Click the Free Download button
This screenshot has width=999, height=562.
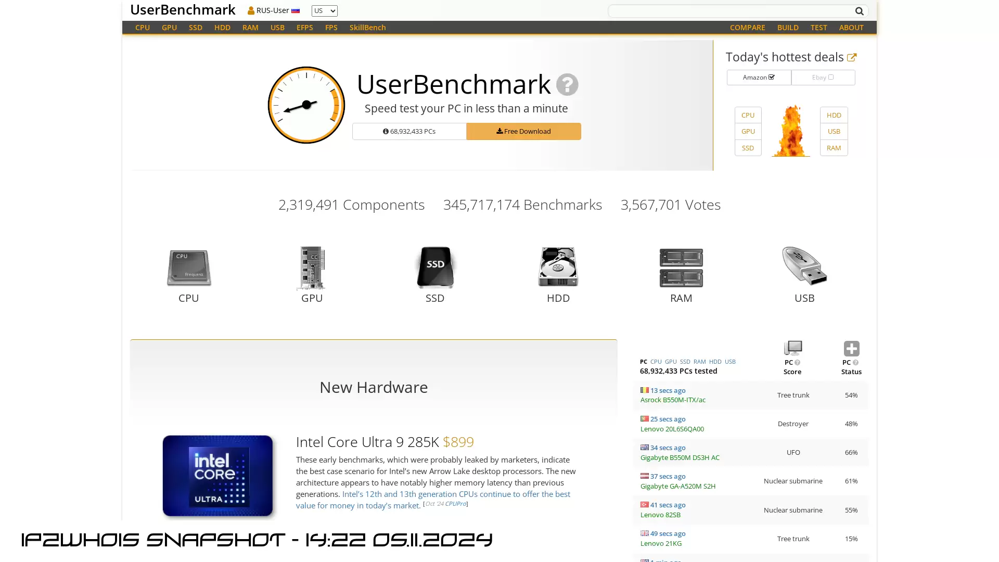(523, 131)
